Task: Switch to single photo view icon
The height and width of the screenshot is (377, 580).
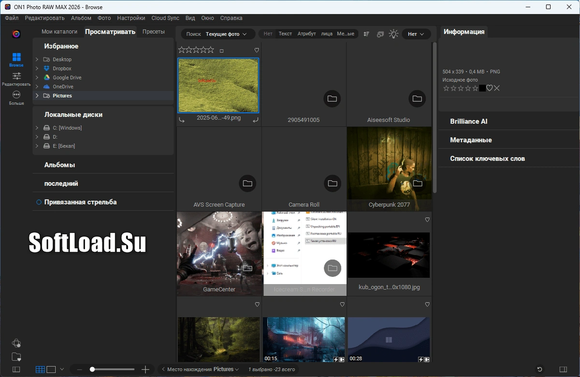Action: click(x=51, y=369)
